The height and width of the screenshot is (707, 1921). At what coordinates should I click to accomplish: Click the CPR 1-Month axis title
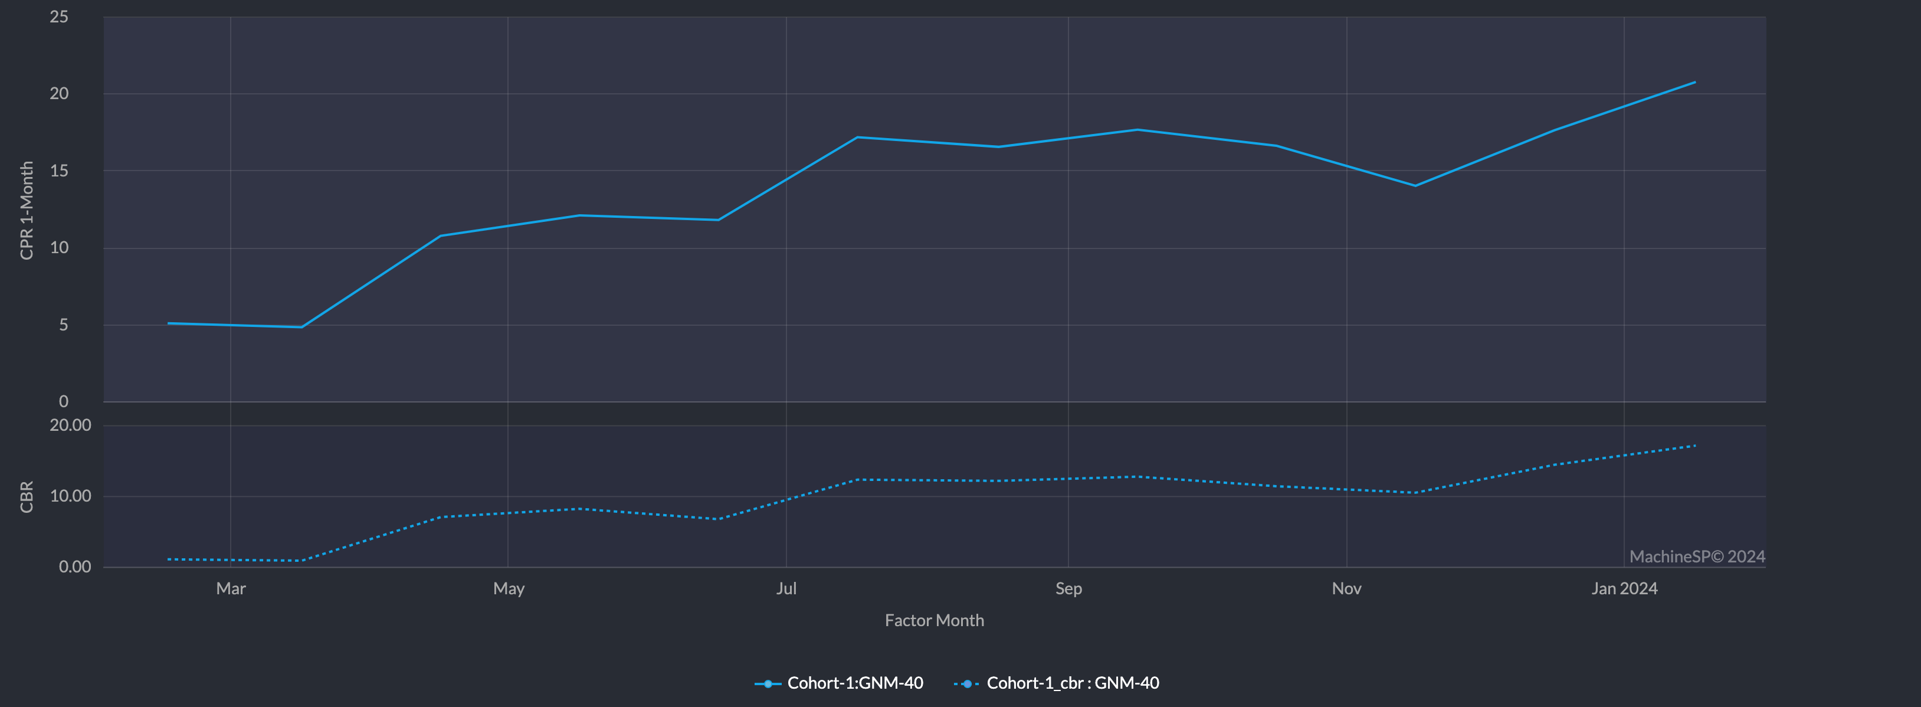click(x=27, y=210)
